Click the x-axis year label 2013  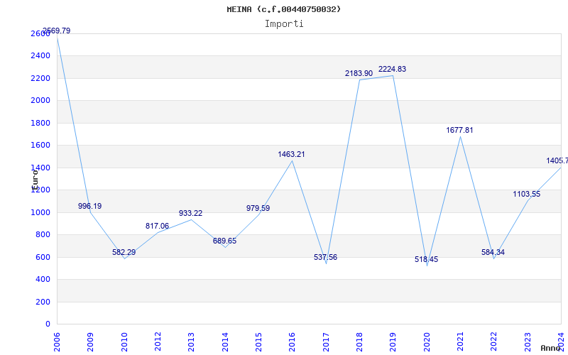coord(191,342)
